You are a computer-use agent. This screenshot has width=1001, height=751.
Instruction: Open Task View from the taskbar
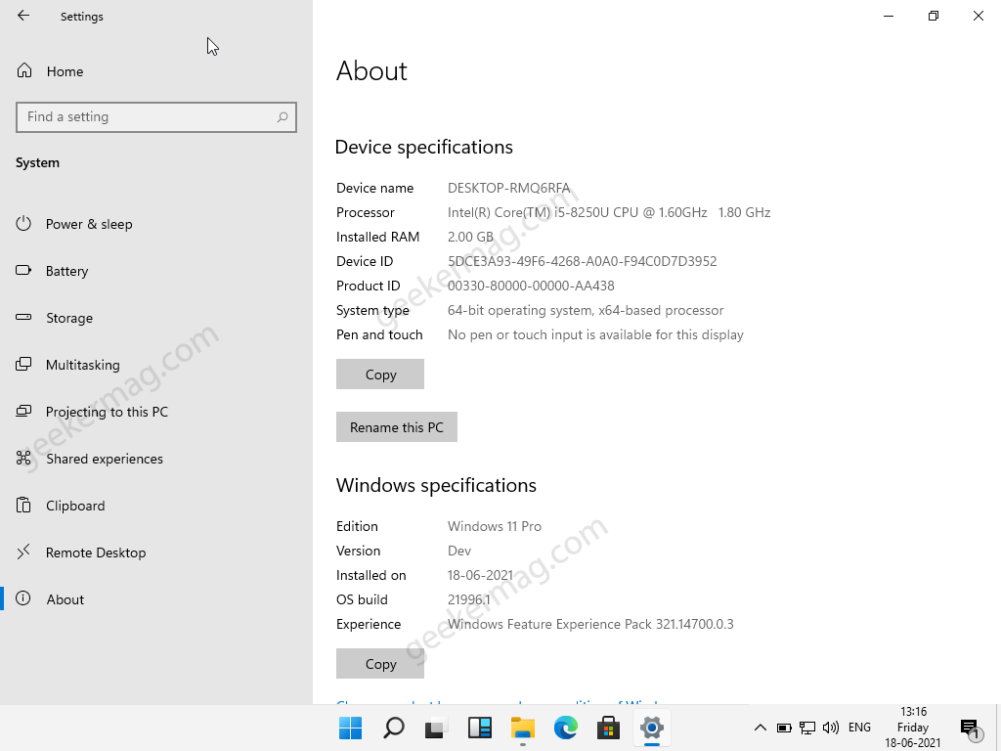coord(436,728)
